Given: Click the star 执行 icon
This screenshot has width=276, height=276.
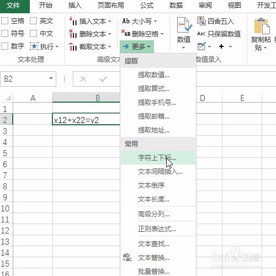Looking at the screenshot, I should pos(34,46).
